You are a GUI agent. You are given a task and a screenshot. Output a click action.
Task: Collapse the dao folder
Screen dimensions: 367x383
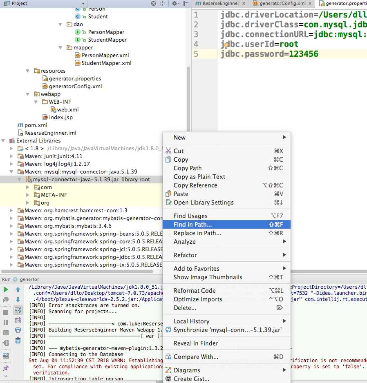click(x=60, y=24)
